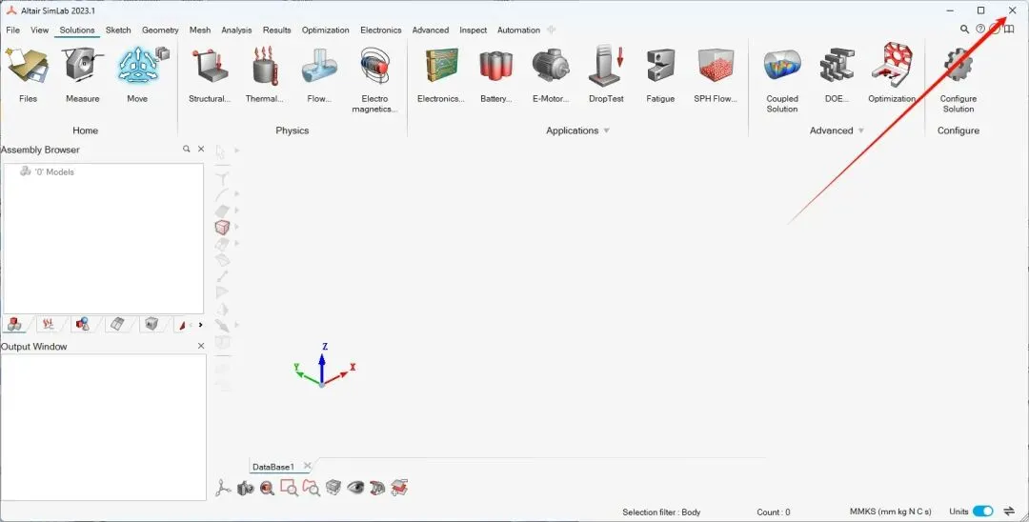This screenshot has height=522, width=1029.
Task: Click the search magnifier icon at top right
Action: (964, 30)
